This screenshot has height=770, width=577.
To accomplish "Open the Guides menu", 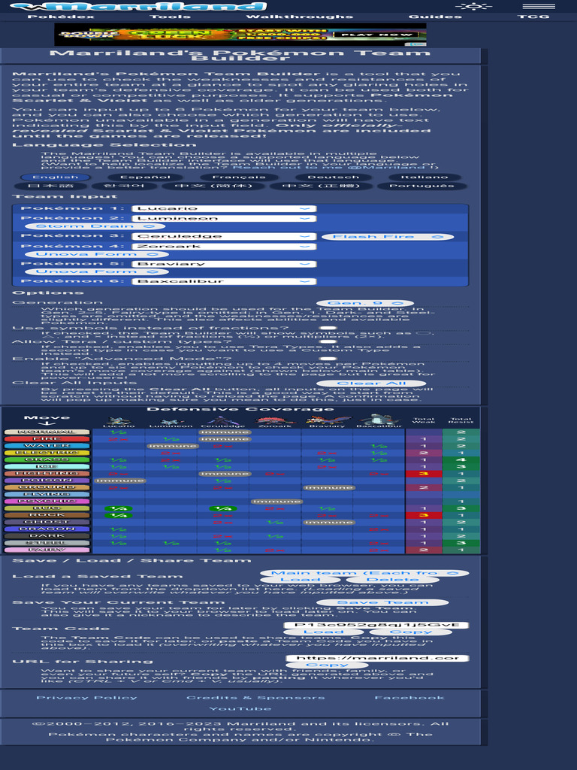I will tap(435, 17).
